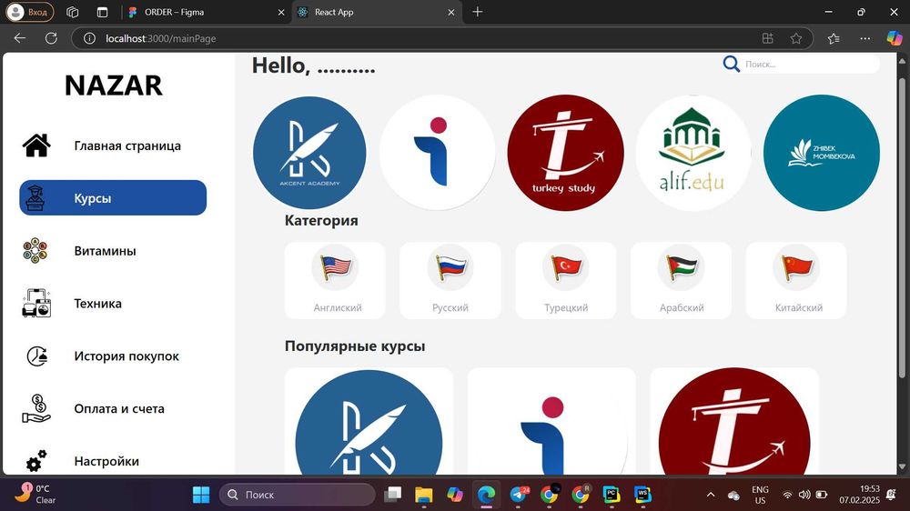Open the blue i logo popular course card

click(551, 422)
